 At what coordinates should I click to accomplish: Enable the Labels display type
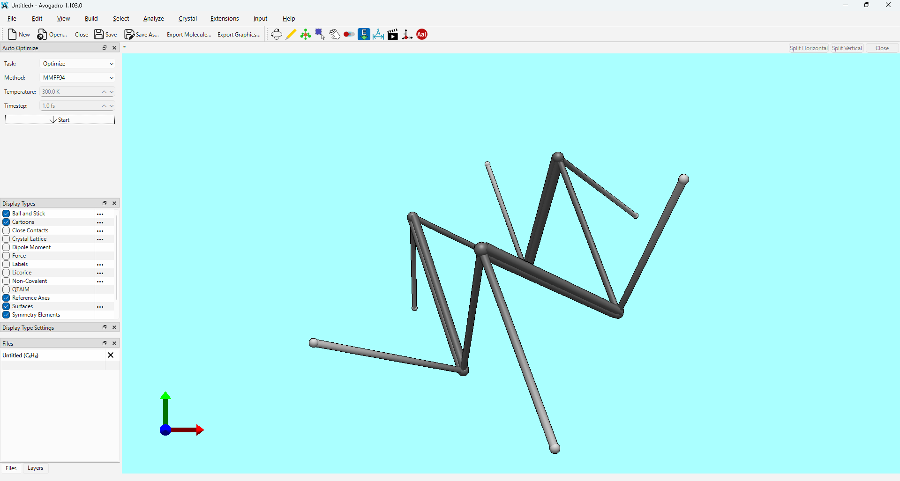pyautogui.click(x=6, y=264)
